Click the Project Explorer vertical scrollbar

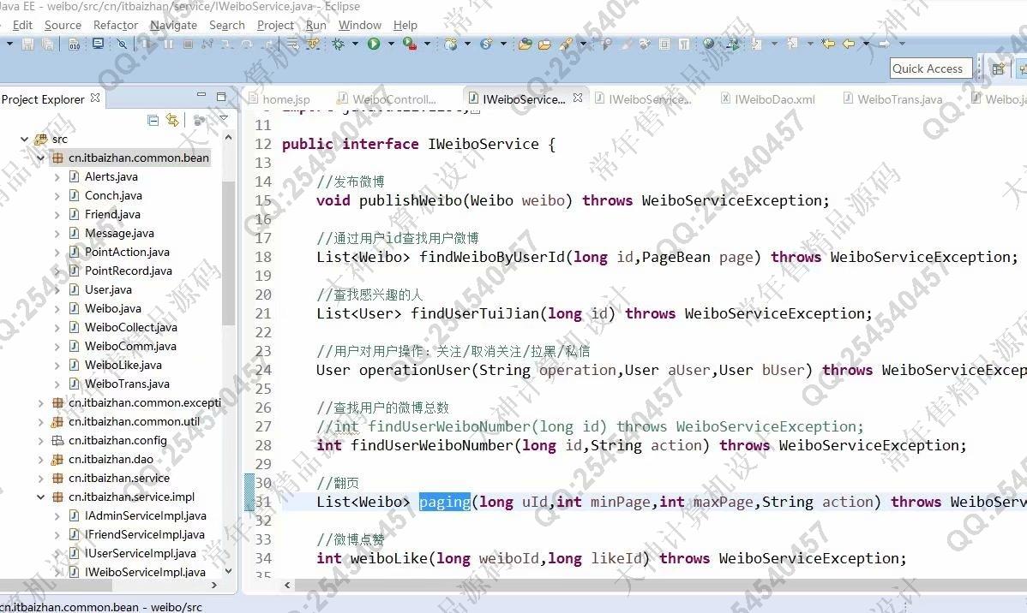click(x=228, y=253)
